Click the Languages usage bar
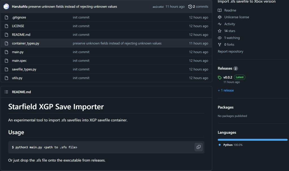289x171 pixels. pyautogui.click(x=253, y=140)
